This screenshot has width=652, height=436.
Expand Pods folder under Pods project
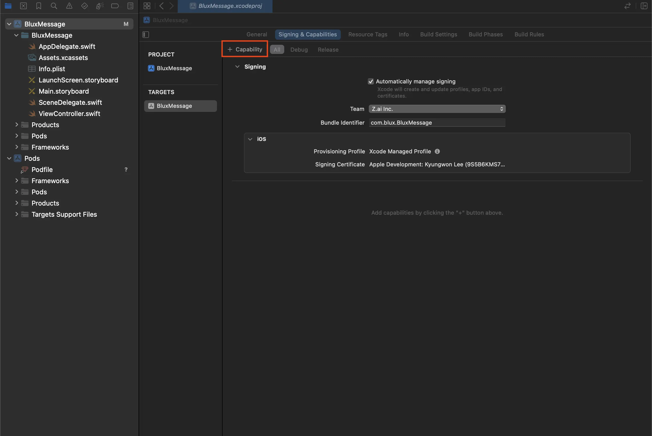pos(16,192)
